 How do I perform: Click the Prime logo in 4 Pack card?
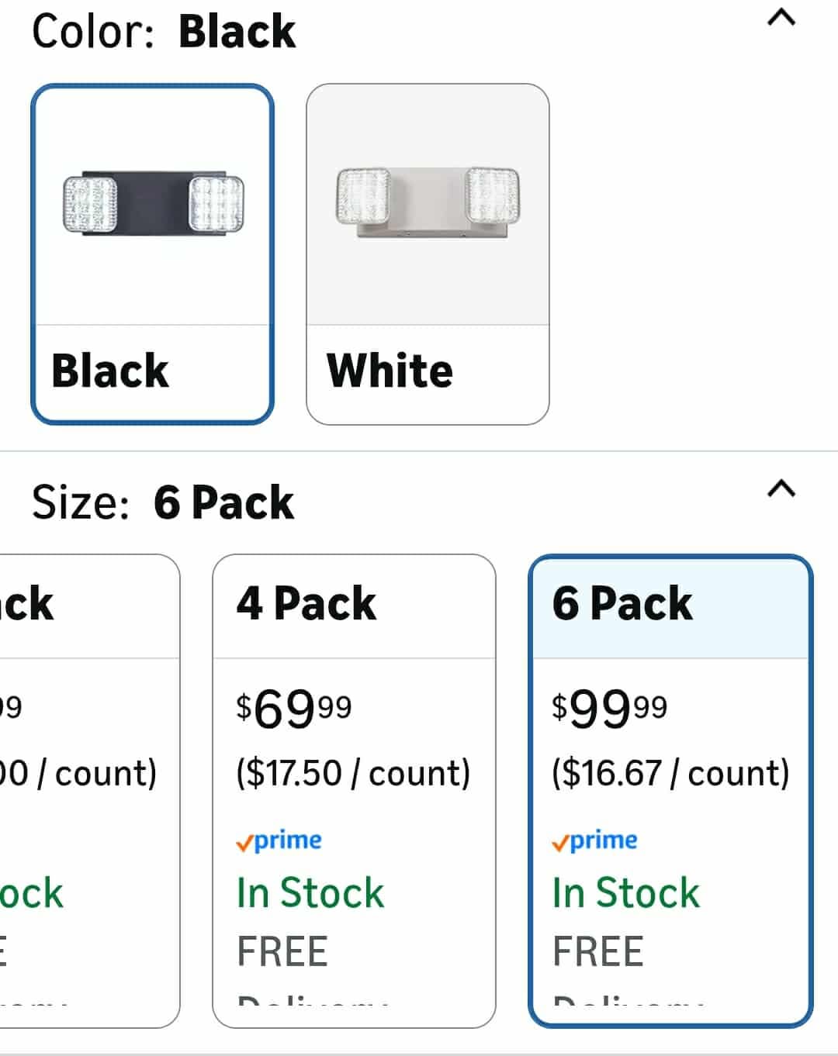coord(279,840)
